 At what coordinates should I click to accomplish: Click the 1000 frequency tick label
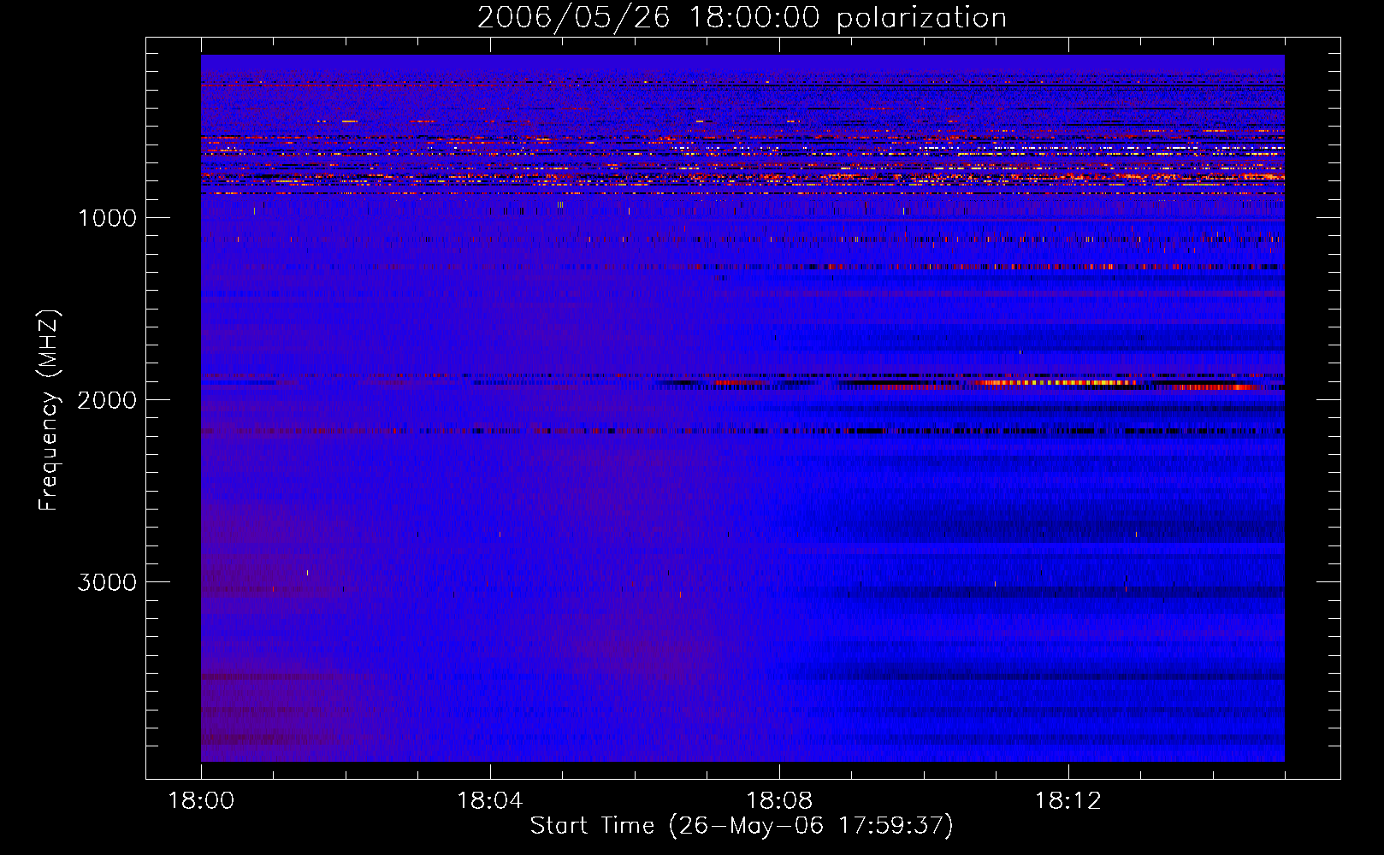pyautogui.click(x=107, y=218)
